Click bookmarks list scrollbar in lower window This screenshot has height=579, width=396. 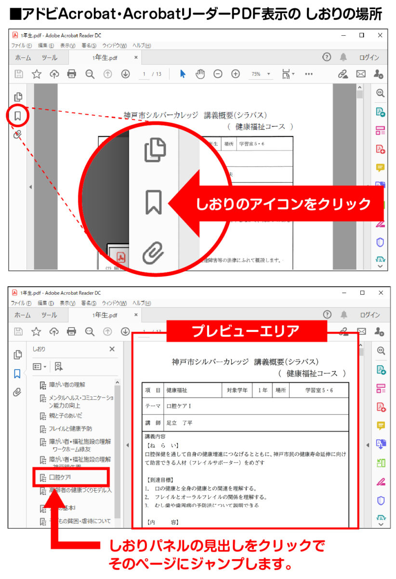pyautogui.click(x=117, y=454)
